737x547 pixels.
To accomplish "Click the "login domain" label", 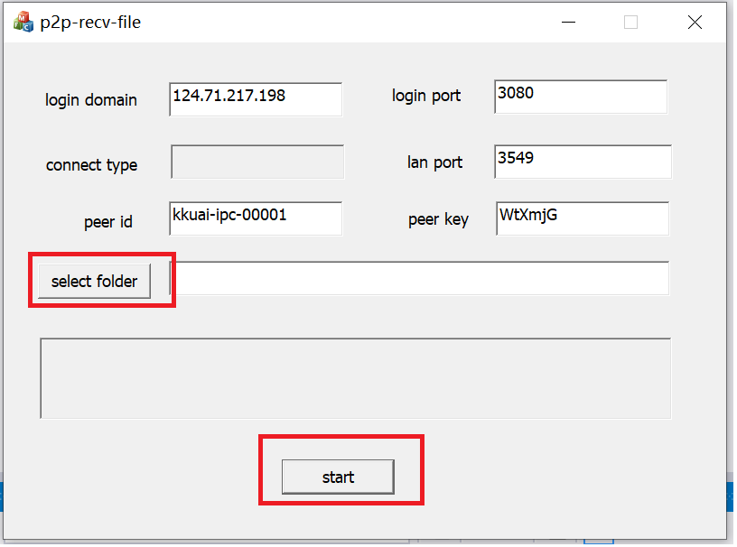I will 91,100.
